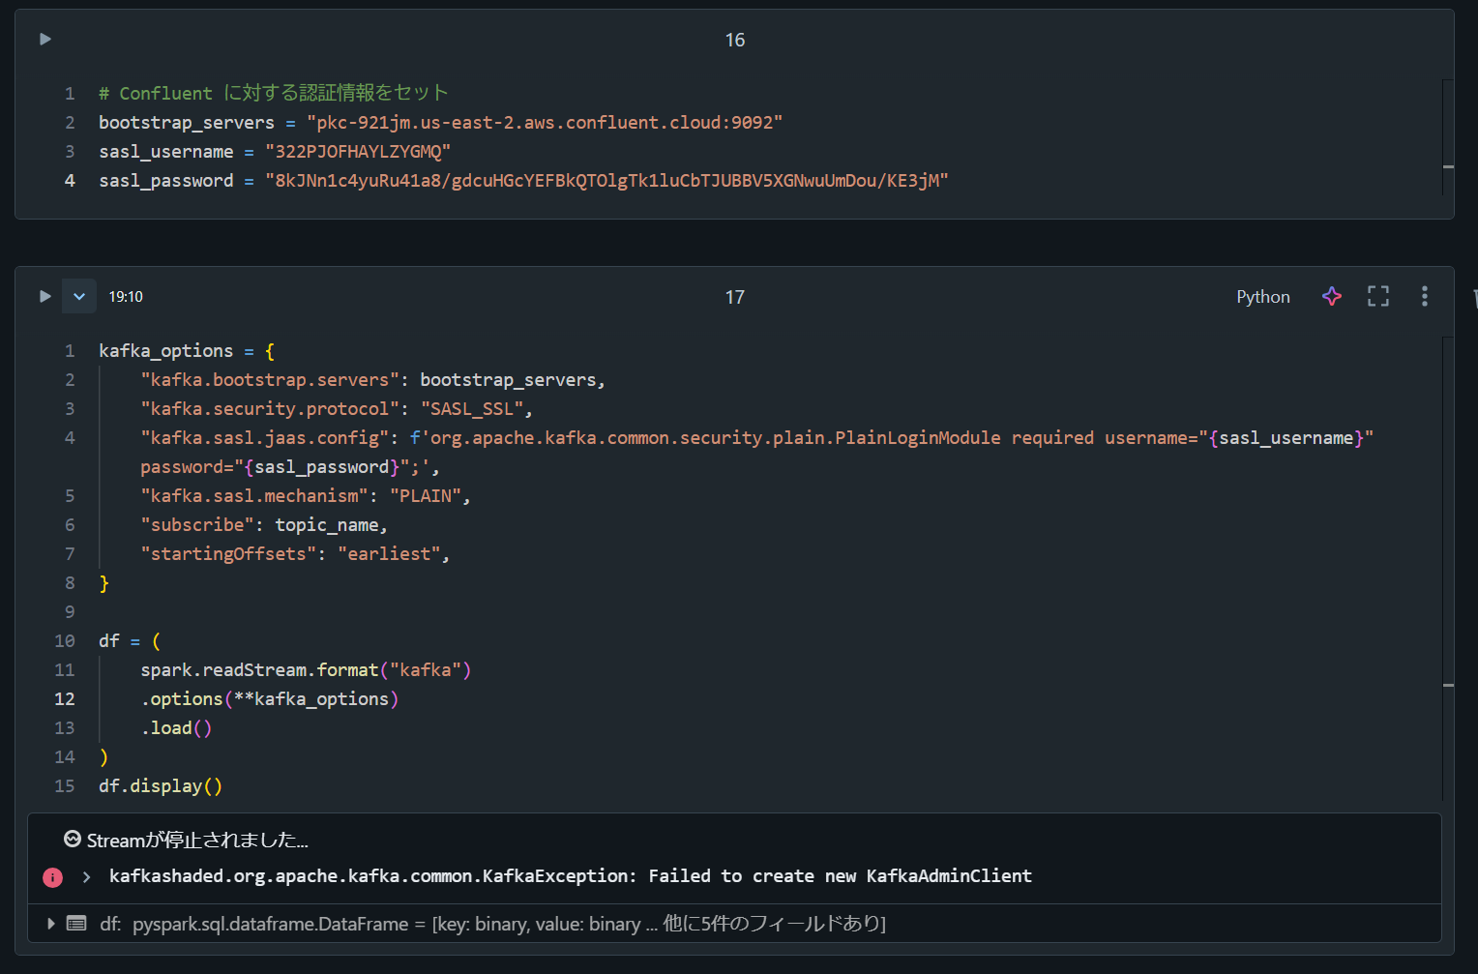Click line number 4 in cell 16
This screenshot has height=974, width=1478.
pos(70,181)
